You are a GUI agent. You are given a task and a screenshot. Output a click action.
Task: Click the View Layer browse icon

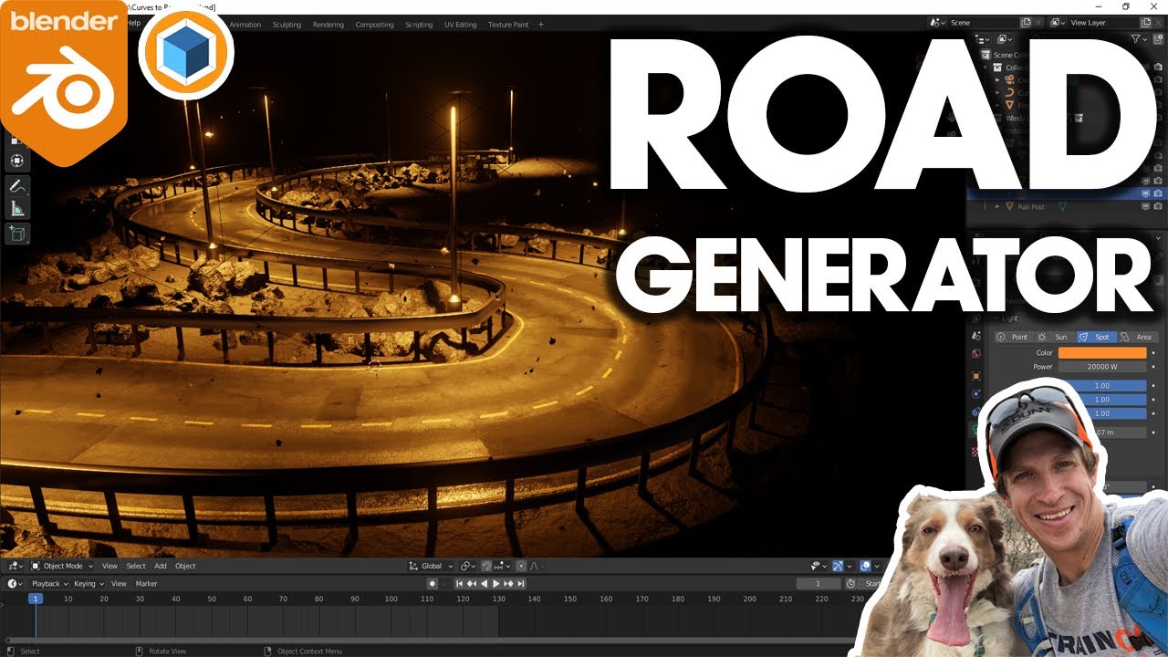1058,22
